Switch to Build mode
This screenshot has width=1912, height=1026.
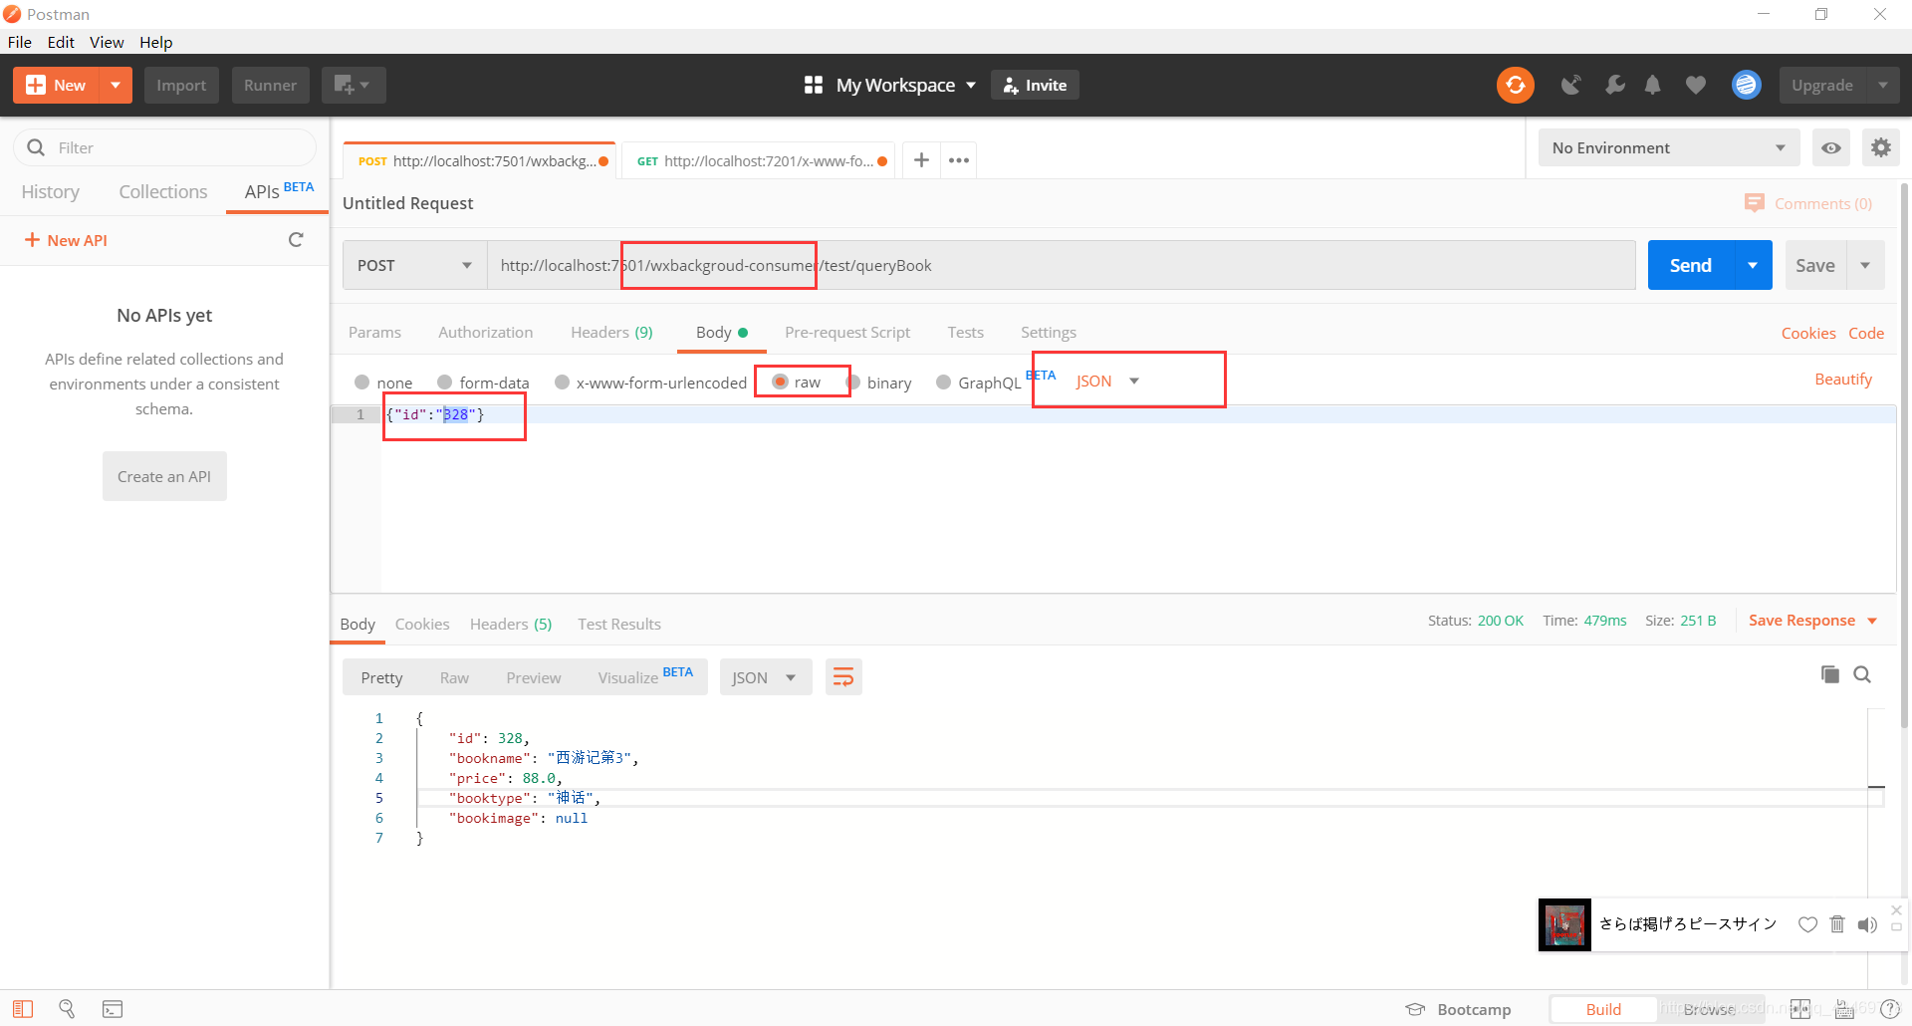pyautogui.click(x=1603, y=1009)
